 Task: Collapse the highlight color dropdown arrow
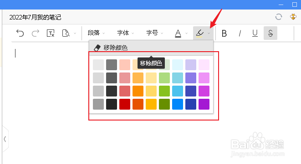(209, 34)
